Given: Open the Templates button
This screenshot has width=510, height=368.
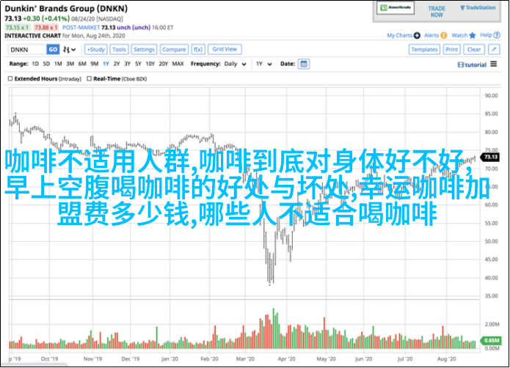Looking at the screenshot, I should tap(424, 49).
